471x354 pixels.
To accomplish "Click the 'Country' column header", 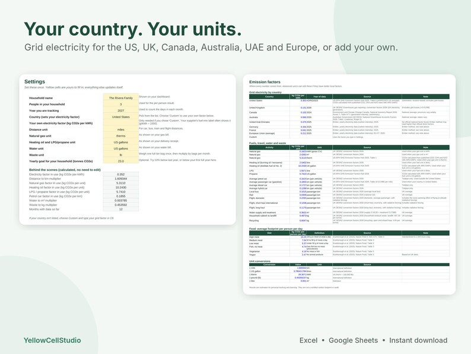I will (x=269, y=97).
